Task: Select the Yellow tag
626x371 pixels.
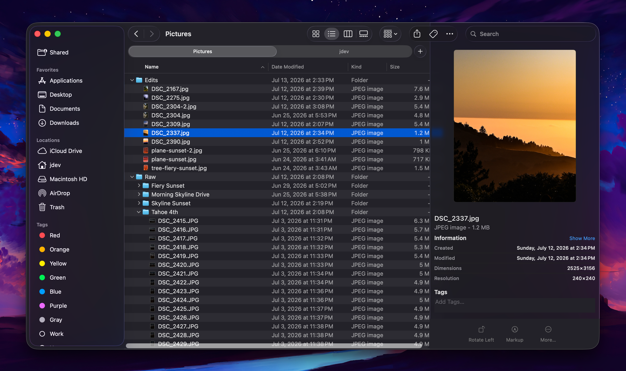Action: coord(58,263)
